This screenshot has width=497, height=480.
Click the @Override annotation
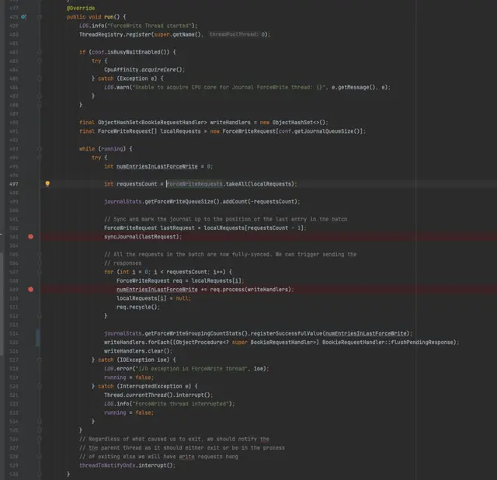coord(81,8)
